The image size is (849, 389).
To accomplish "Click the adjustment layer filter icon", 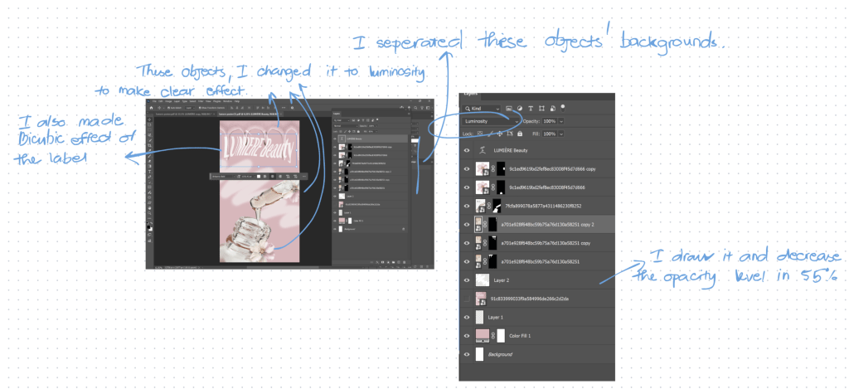I will (x=520, y=108).
